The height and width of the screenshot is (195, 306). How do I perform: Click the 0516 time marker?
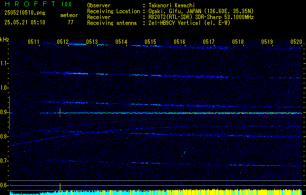[x=180, y=41]
